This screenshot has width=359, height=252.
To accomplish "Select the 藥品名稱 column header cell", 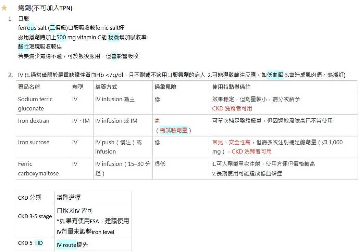I will 29,87.
